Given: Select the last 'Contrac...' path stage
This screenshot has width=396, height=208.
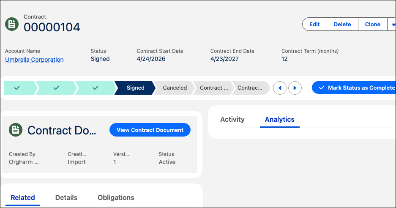Looking at the screenshot, I should click(250, 88).
